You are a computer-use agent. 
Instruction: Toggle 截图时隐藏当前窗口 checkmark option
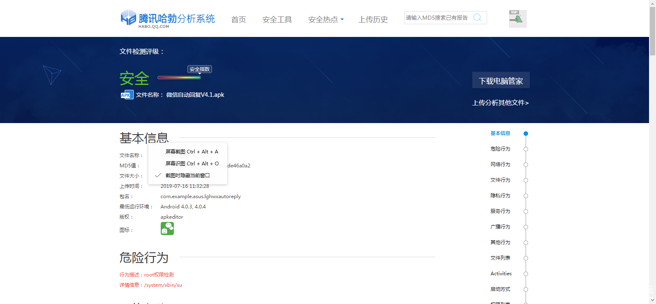click(x=187, y=175)
